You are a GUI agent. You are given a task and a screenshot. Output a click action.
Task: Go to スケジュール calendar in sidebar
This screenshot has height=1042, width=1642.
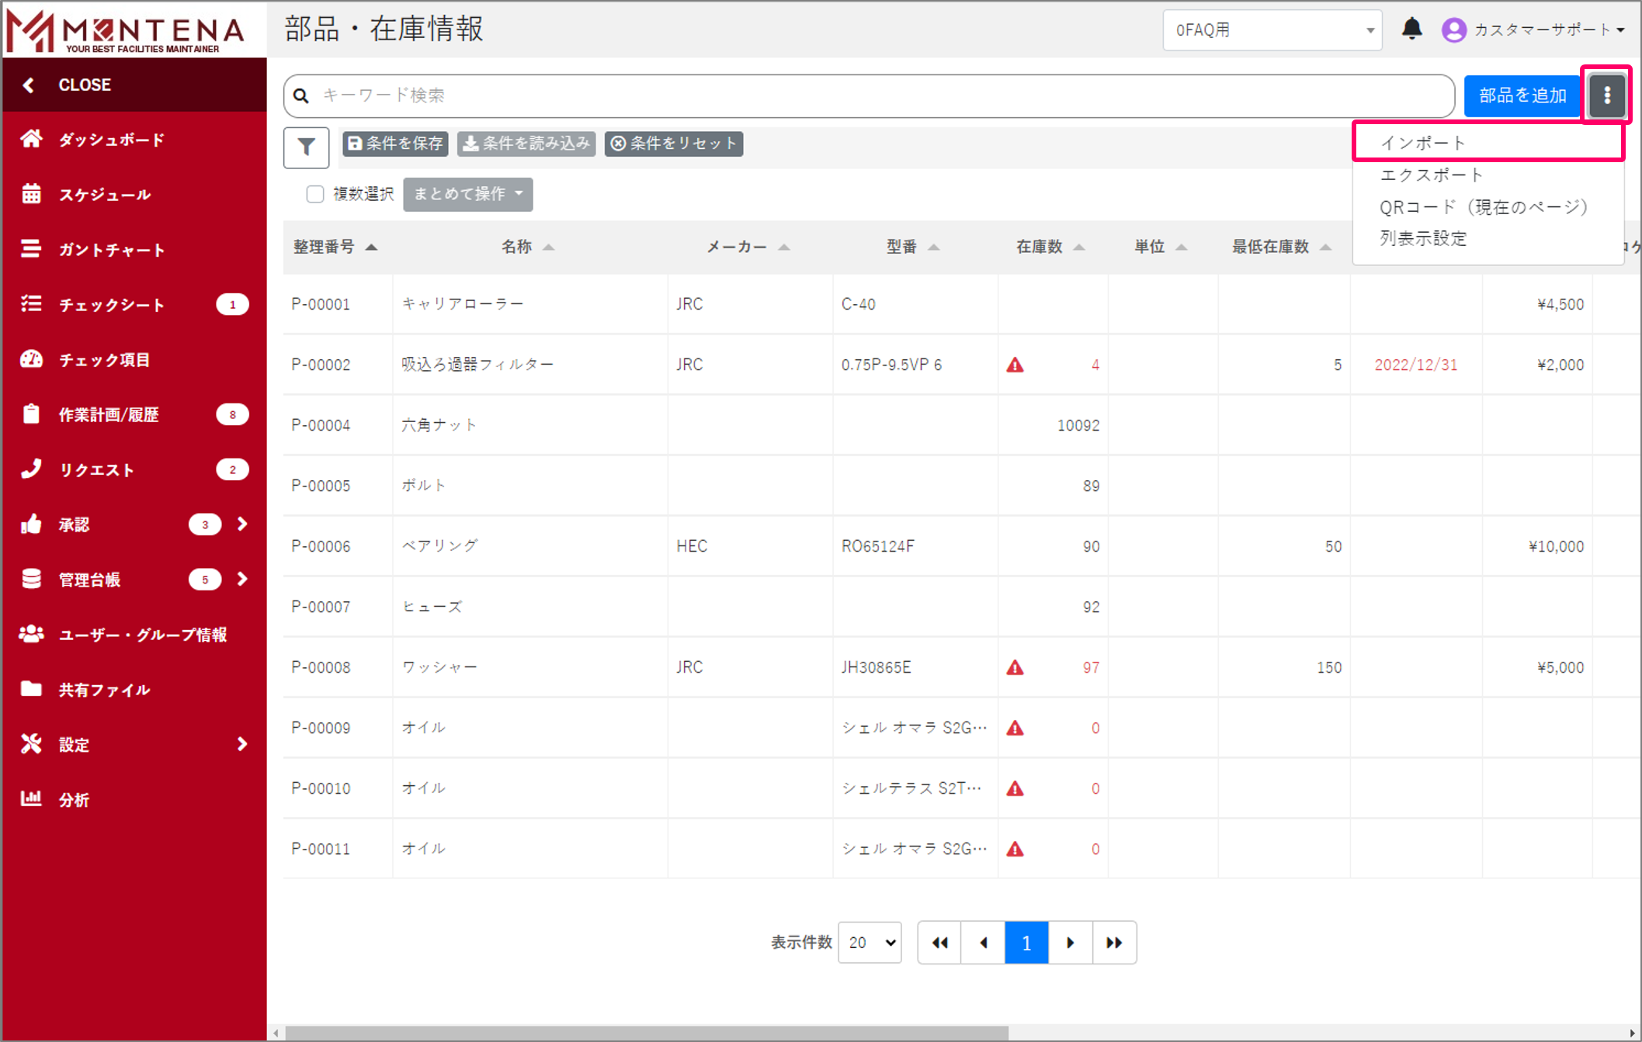coord(104,195)
